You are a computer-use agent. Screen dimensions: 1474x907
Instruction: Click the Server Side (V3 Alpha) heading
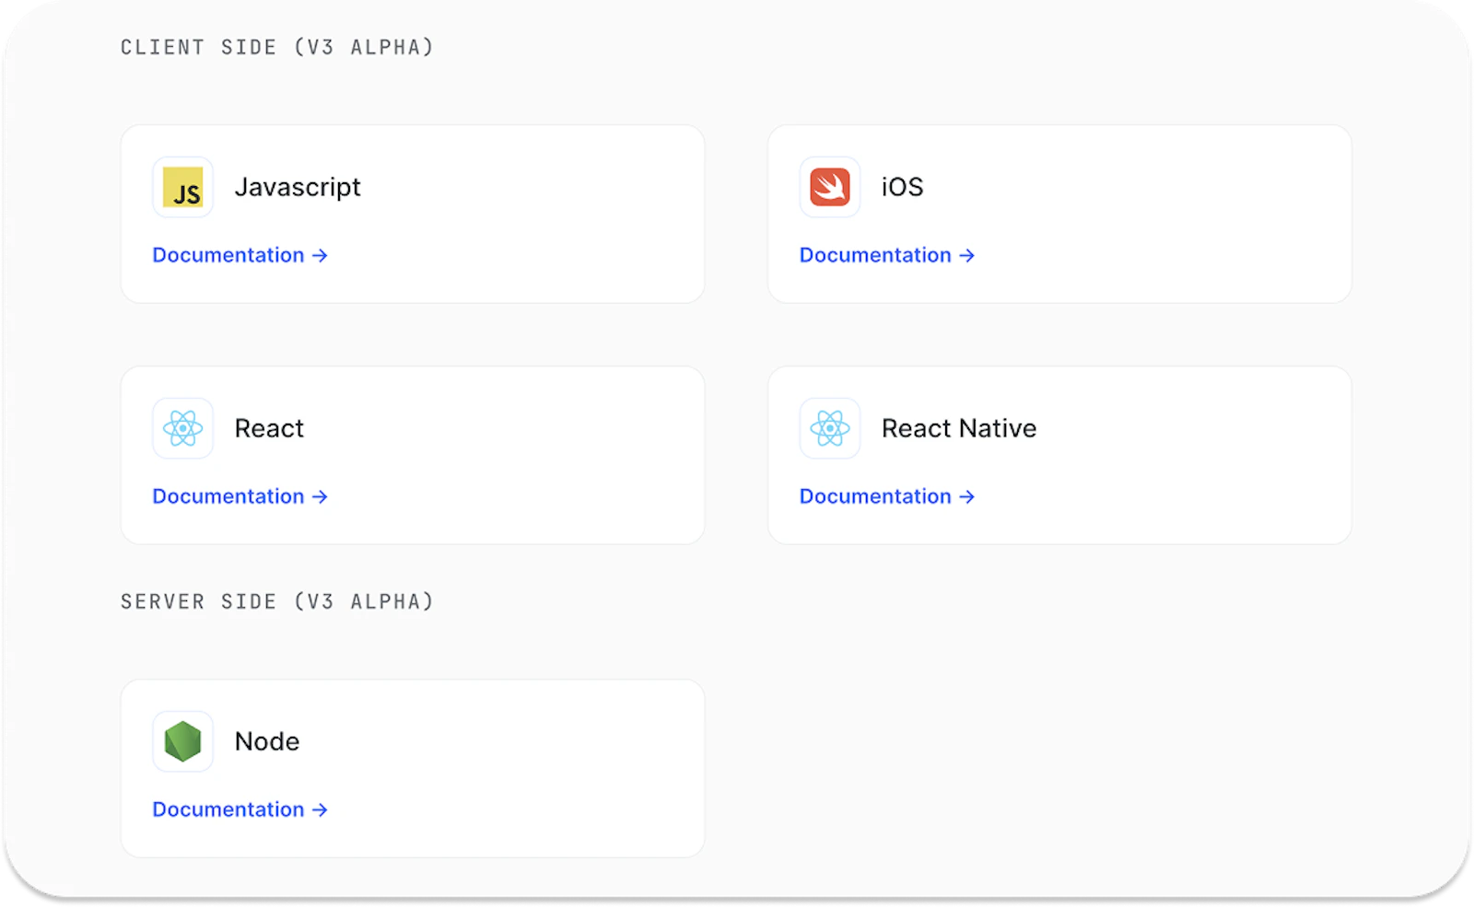click(x=276, y=601)
